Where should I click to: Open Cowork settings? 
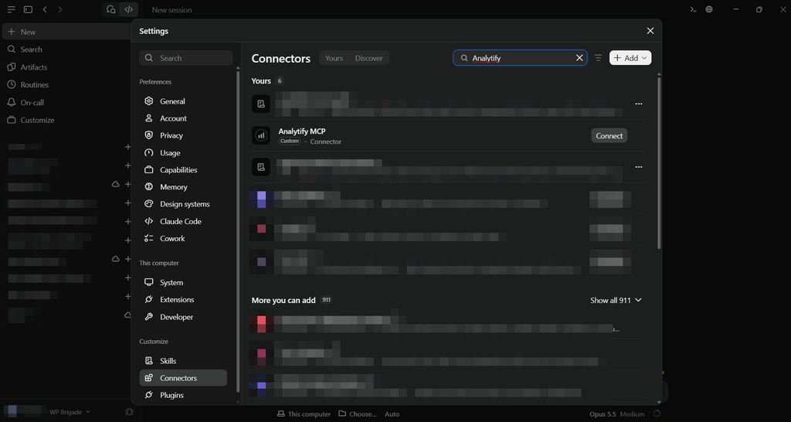pos(183,239)
